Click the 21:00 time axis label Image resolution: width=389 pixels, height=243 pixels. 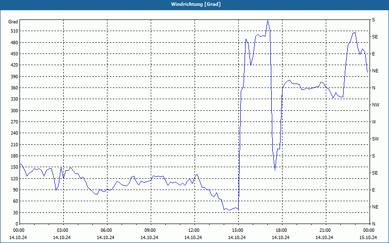point(324,230)
